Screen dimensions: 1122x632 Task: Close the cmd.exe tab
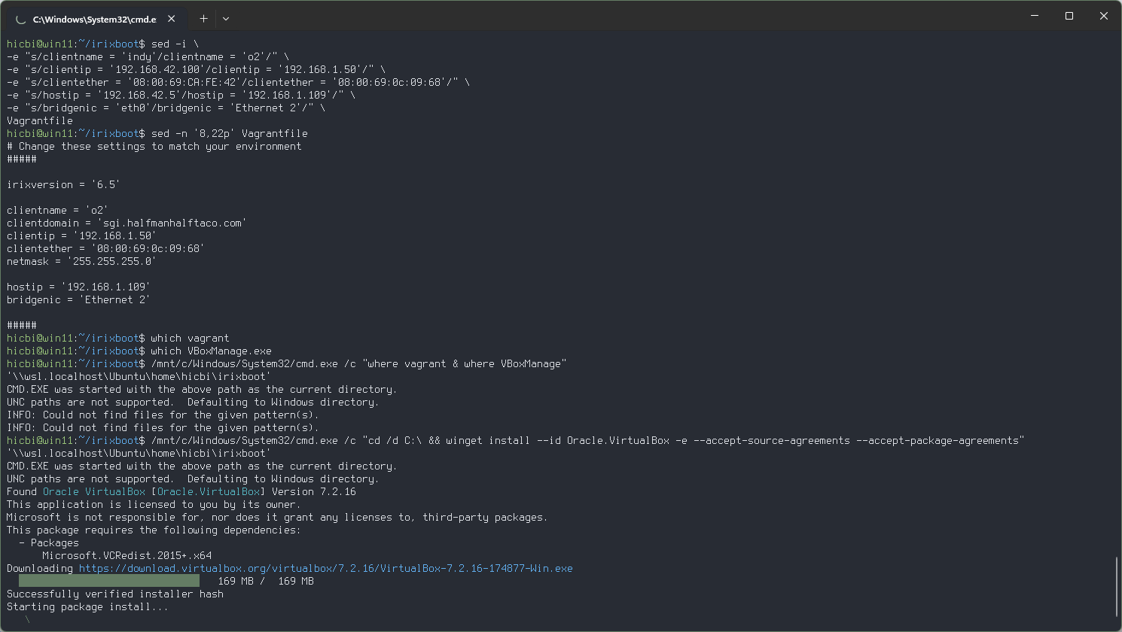pyautogui.click(x=172, y=18)
